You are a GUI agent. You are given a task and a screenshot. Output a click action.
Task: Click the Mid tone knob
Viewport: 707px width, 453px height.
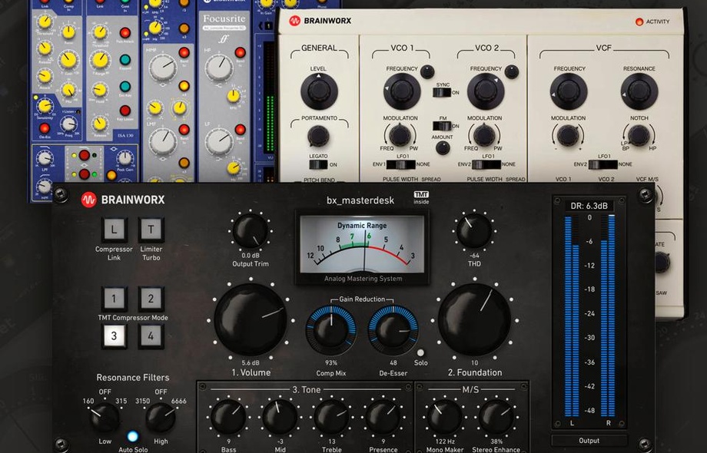click(x=280, y=418)
